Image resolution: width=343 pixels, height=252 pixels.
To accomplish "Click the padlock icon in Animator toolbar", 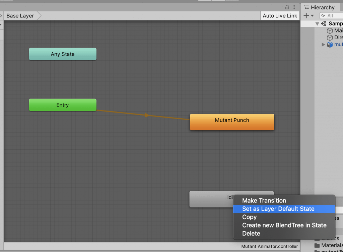I will pyautogui.click(x=287, y=7).
